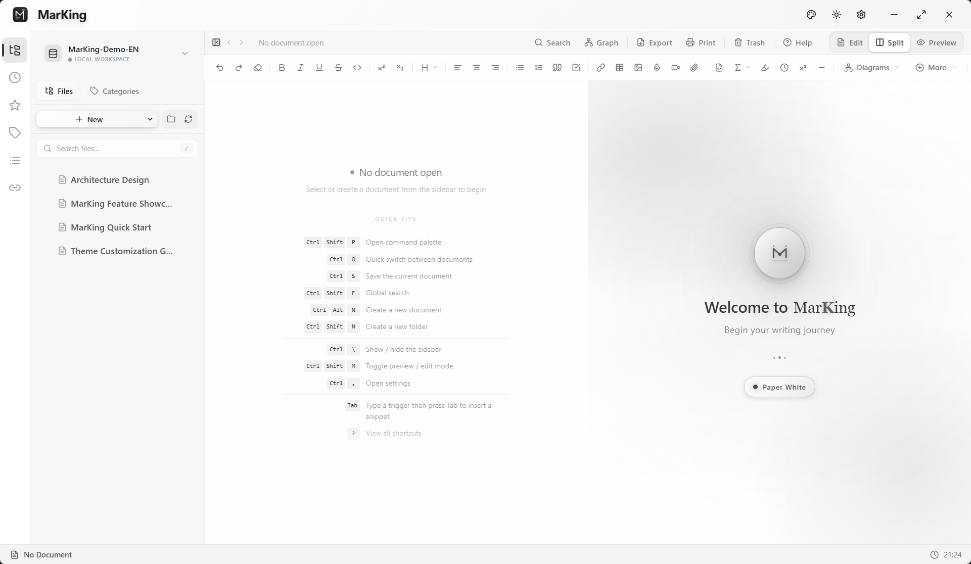
Task: Insert a blockquote
Action: point(557,67)
